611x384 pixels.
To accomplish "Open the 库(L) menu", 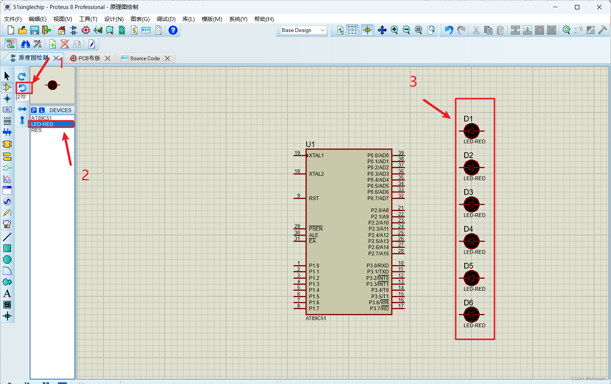I will coord(188,19).
